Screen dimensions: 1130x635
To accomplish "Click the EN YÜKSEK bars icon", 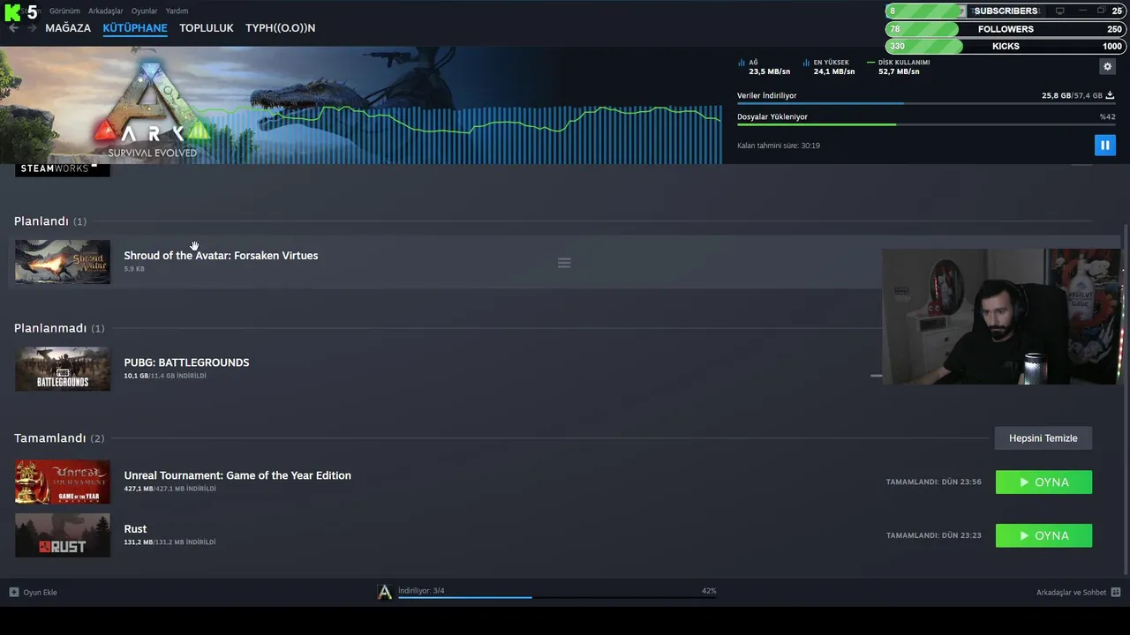I will pyautogui.click(x=806, y=63).
